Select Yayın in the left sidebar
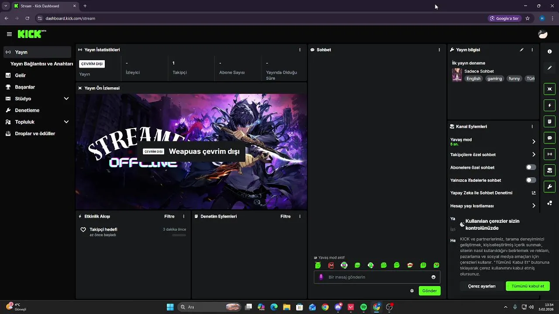 pos(37,52)
